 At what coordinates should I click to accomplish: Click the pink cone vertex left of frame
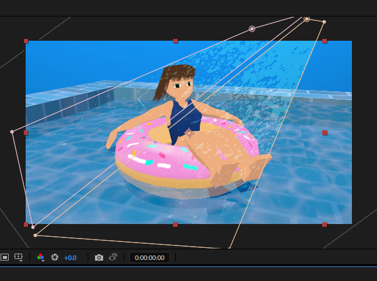[12, 131]
